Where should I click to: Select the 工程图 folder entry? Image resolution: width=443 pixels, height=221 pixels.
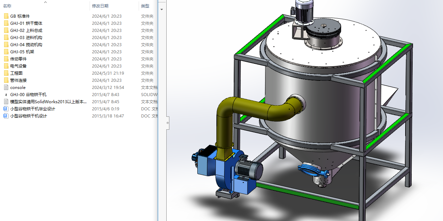pos(16,73)
